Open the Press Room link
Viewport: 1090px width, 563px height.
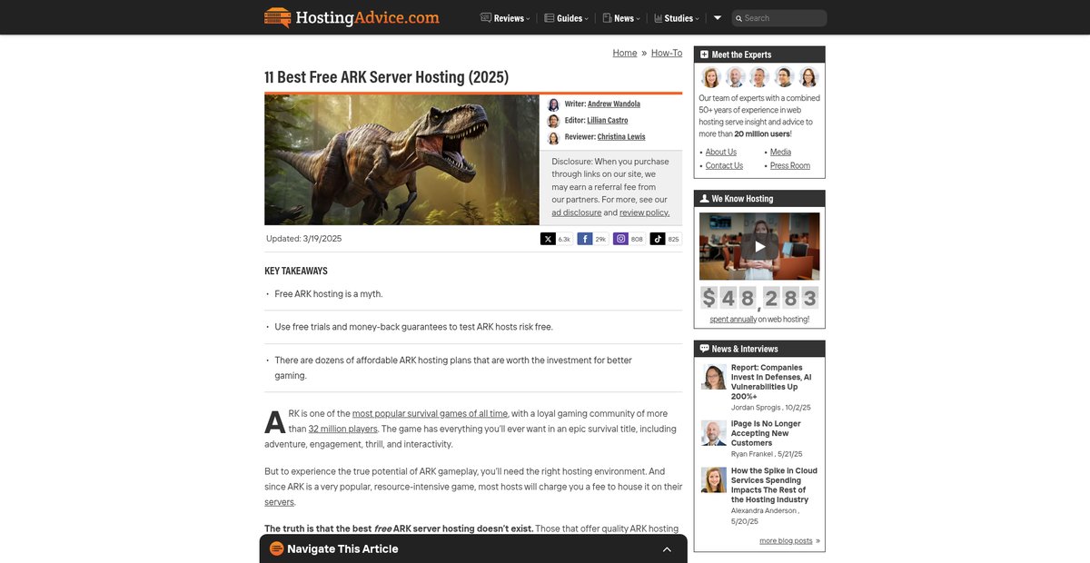coord(790,165)
